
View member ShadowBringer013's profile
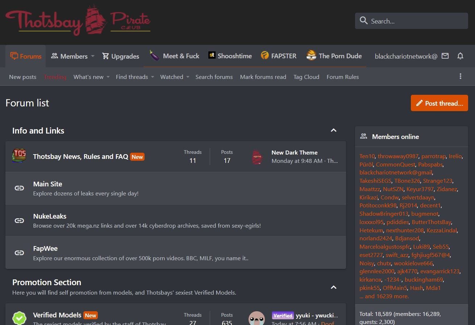tap(384, 214)
